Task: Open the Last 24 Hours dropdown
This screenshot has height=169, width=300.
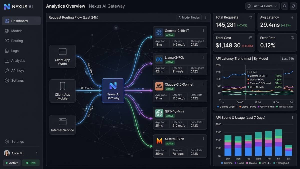Action: pyautogui.click(x=262, y=6)
